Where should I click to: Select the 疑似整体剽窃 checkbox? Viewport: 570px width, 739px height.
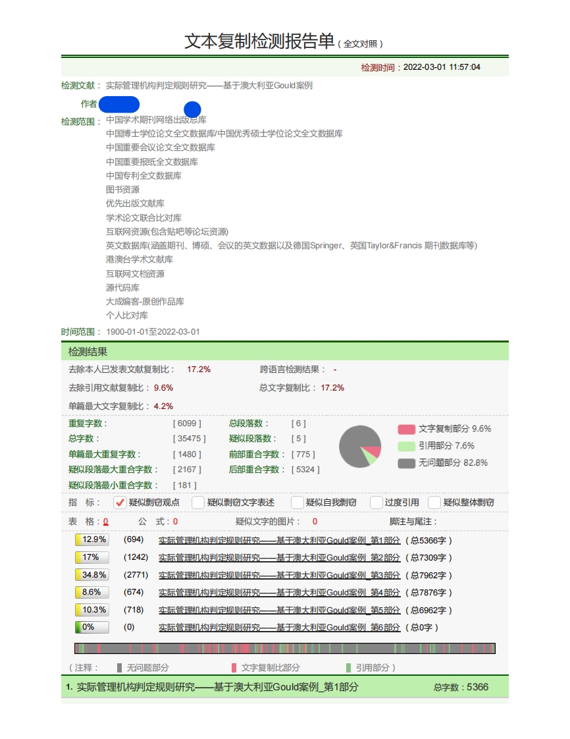point(434,503)
